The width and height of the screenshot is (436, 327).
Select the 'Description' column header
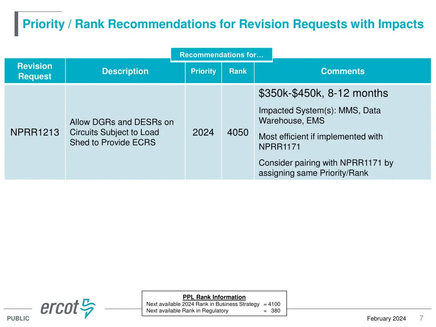click(x=125, y=71)
